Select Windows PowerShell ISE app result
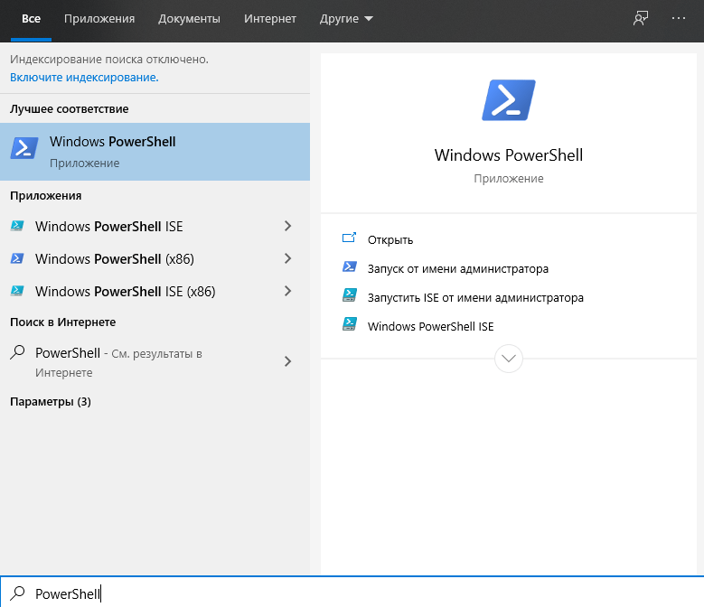This screenshot has height=607, width=704. click(x=155, y=226)
